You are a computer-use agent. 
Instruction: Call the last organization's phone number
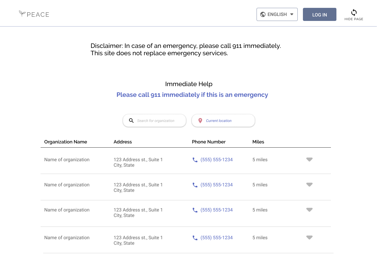(x=217, y=238)
